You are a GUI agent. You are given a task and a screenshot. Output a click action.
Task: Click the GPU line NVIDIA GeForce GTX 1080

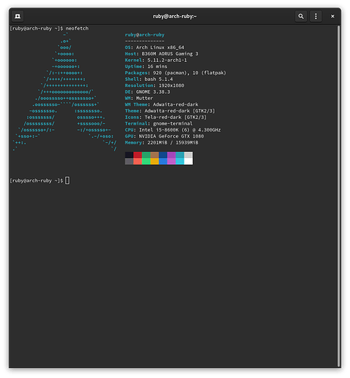pos(164,136)
